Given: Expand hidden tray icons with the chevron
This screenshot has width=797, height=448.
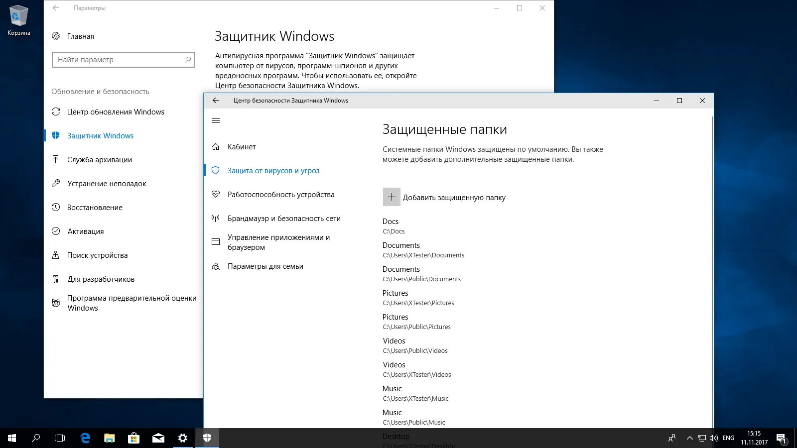Looking at the screenshot, I should [x=690, y=438].
